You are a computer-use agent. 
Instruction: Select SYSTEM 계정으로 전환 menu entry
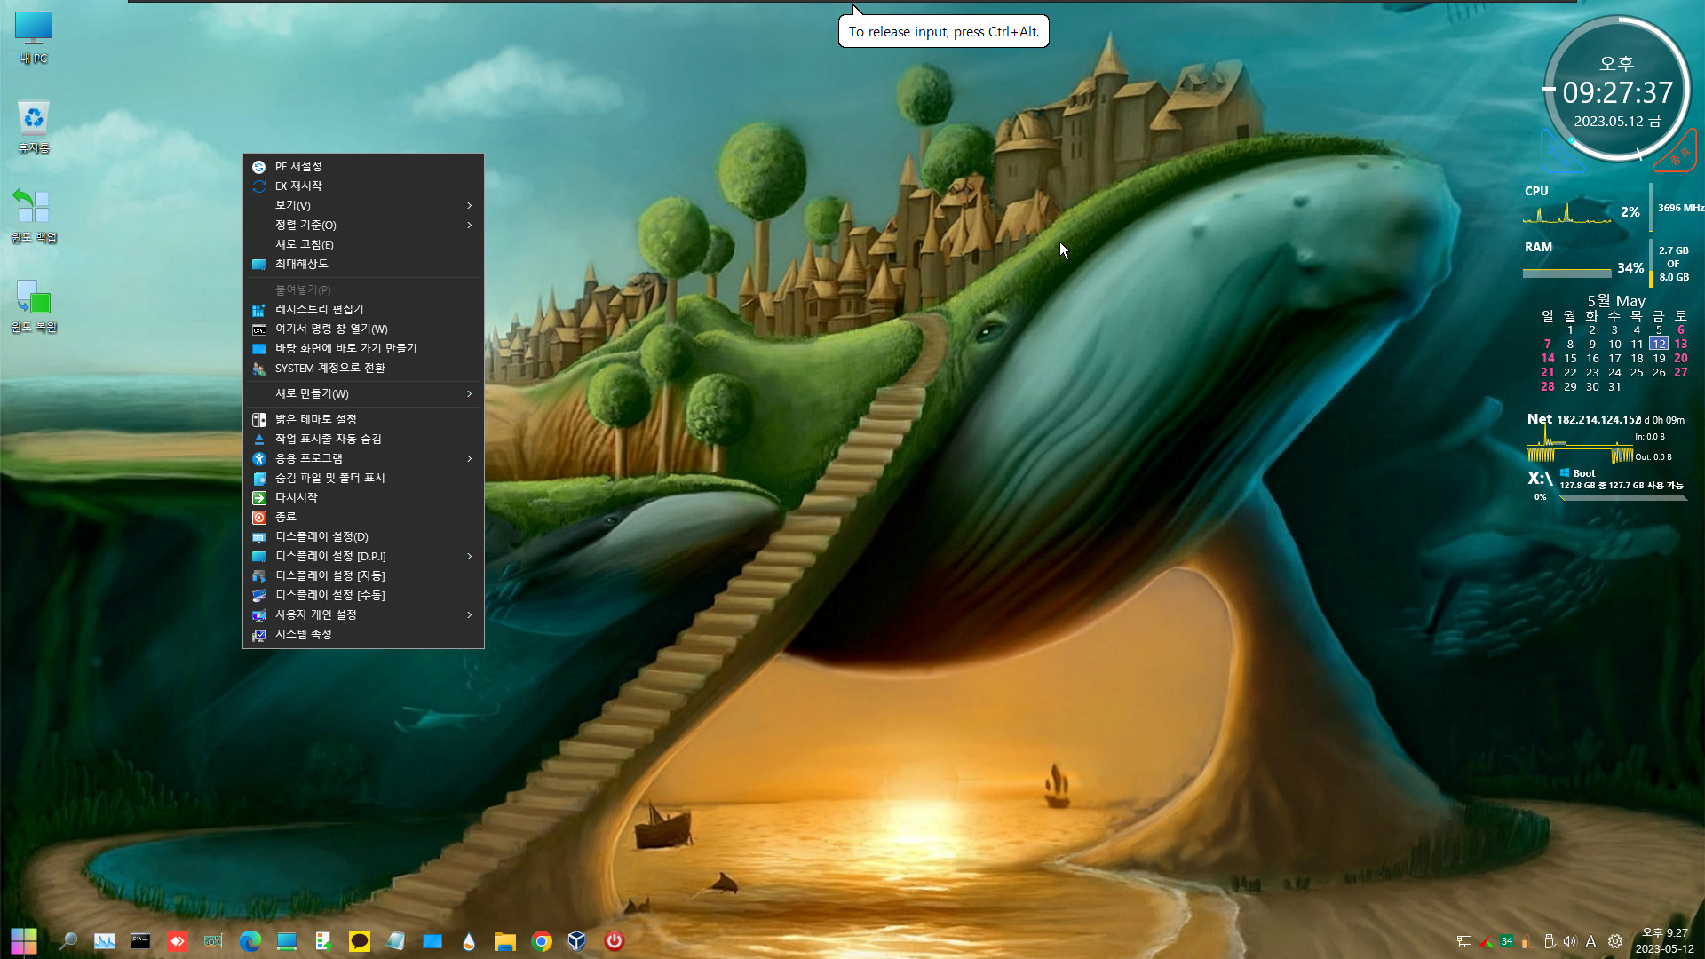[x=363, y=368]
